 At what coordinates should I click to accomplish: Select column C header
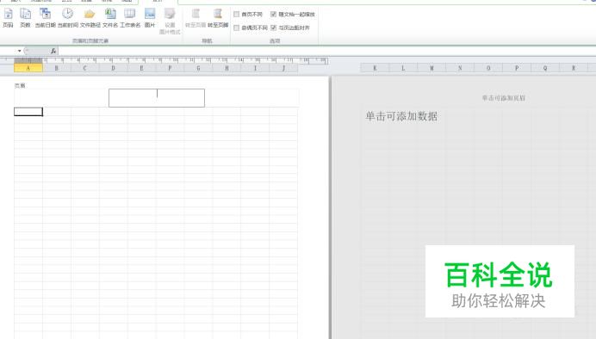click(x=84, y=68)
